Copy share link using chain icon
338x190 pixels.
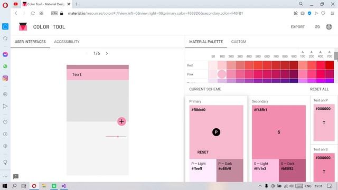coord(317,27)
